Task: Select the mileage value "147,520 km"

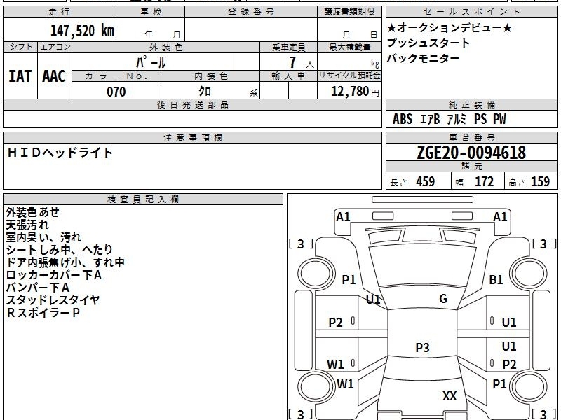Action: [x=82, y=31]
